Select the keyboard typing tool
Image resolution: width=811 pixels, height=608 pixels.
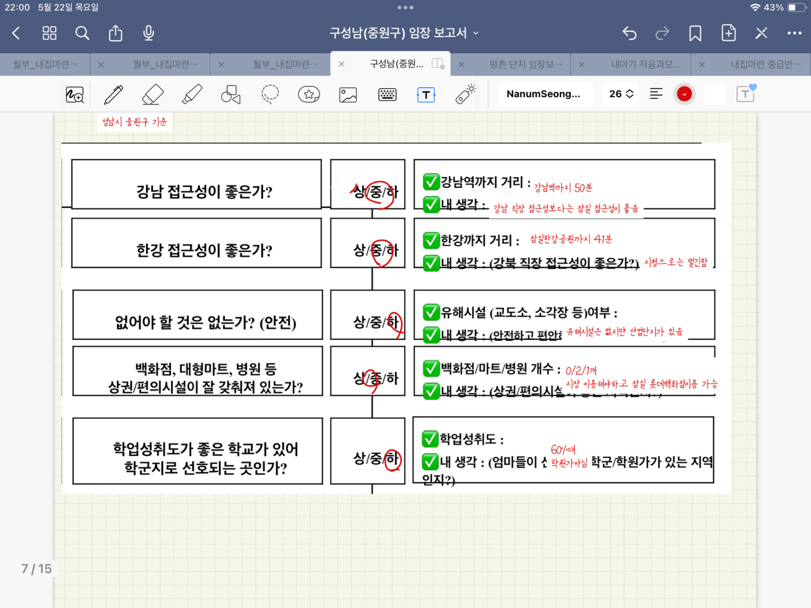[x=387, y=94]
